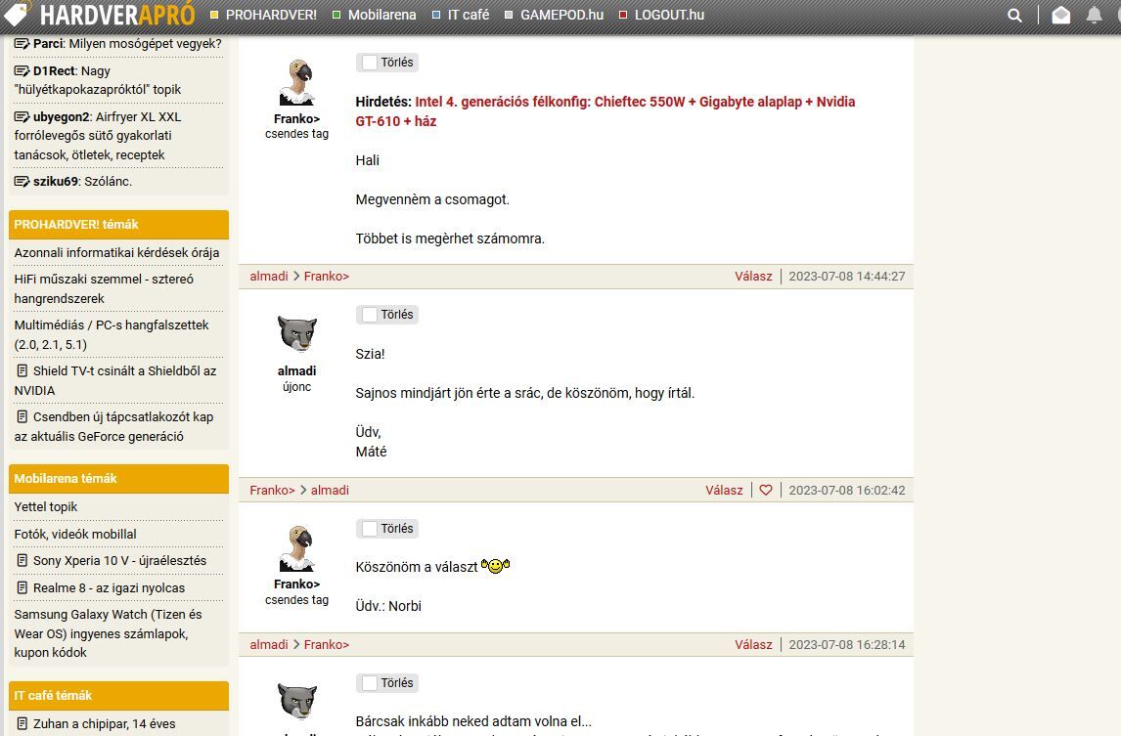Click article icon beside Zuhan a chipipar

pos(22,723)
